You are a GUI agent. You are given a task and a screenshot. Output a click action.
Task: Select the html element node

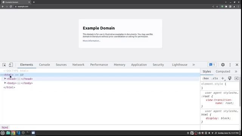8,75
